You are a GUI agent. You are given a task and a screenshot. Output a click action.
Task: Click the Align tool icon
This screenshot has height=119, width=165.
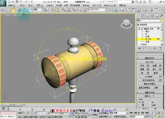click(116, 10)
